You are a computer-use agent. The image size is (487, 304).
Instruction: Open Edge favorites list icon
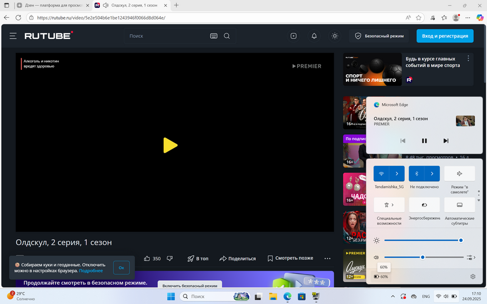444,18
